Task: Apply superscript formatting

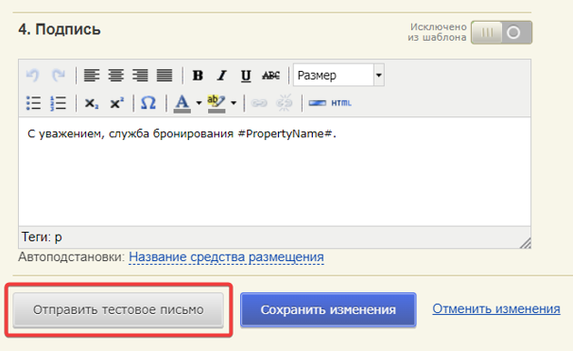Action: pyautogui.click(x=117, y=103)
